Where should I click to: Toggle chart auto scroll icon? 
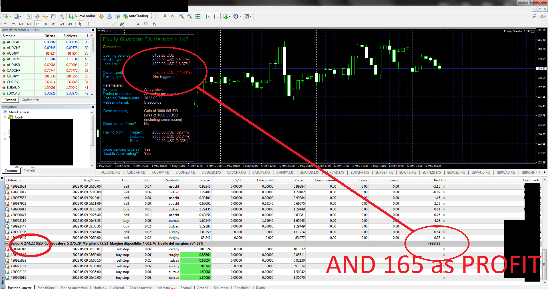click(x=207, y=16)
